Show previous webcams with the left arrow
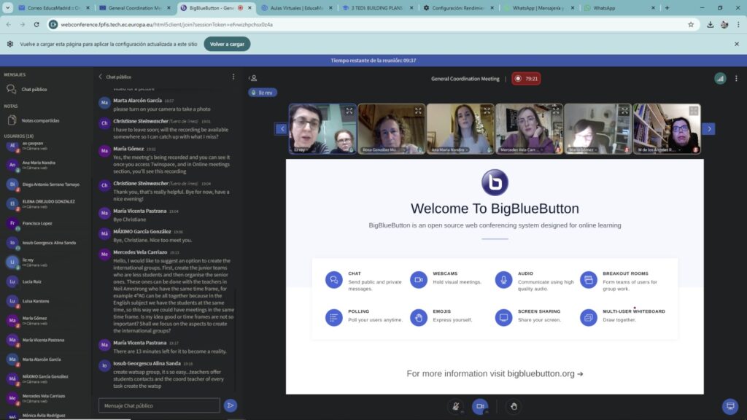 click(x=282, y=129)
